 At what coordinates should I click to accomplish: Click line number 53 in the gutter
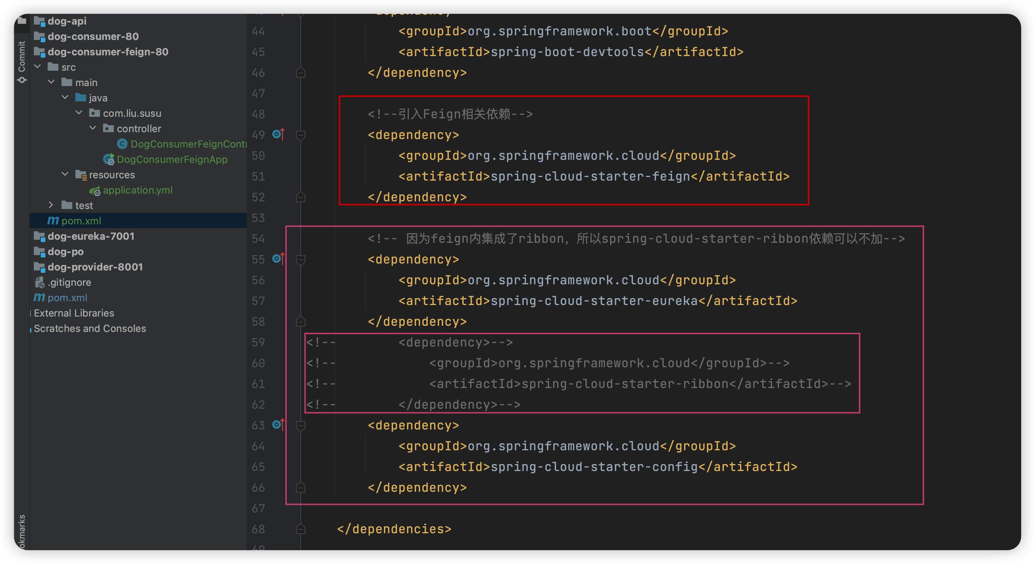258,218
